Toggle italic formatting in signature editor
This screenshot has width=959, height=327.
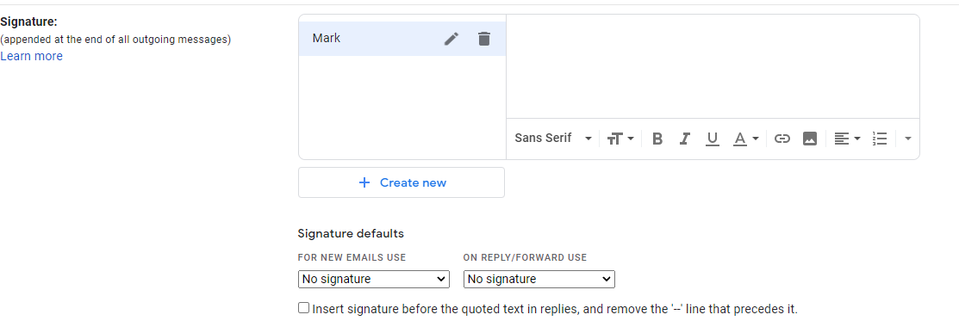coord(685,139)
